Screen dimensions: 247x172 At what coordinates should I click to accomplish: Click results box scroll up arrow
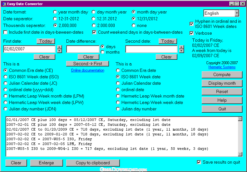240,119
